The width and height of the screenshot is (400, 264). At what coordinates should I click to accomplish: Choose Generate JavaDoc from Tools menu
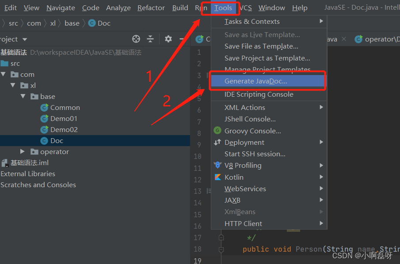(x=269, y=81)
